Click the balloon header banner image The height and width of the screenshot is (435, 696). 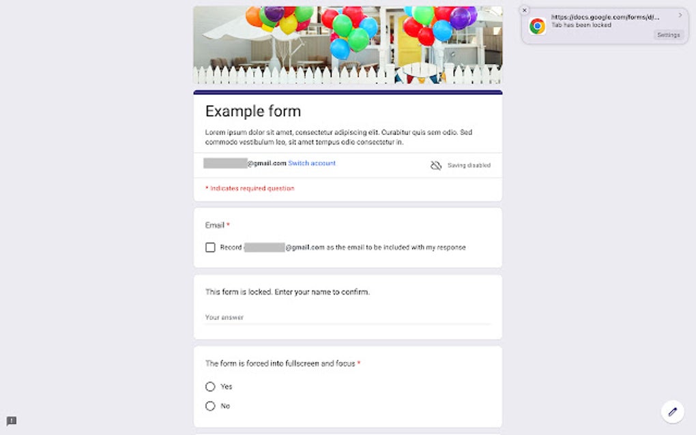click(347, 44)
